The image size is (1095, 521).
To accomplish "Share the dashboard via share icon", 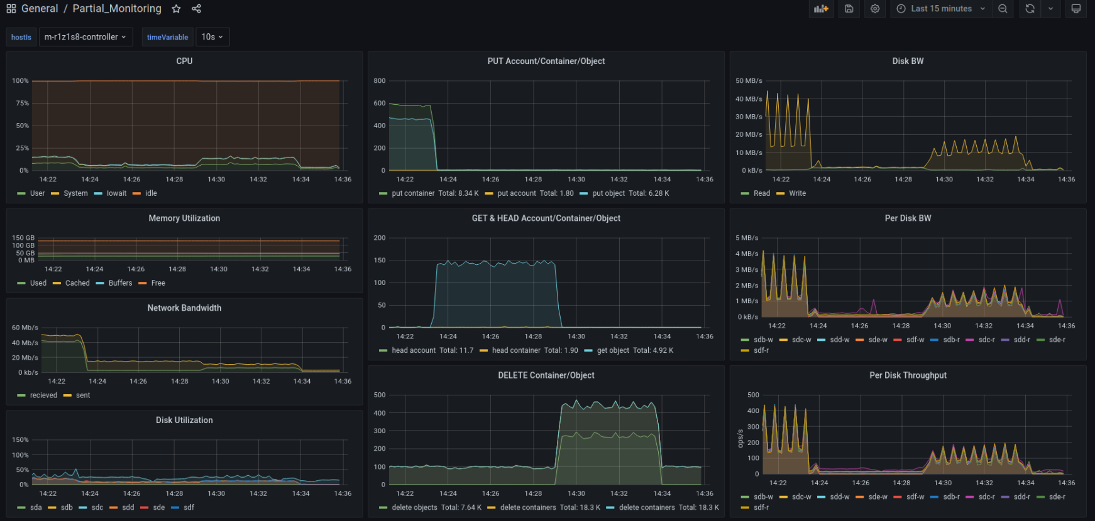I will coord(196,9).
